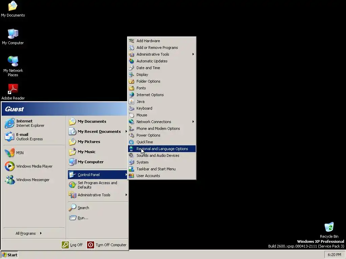Open the Control Panel entry in the Start menu

(x=98, y=175)
